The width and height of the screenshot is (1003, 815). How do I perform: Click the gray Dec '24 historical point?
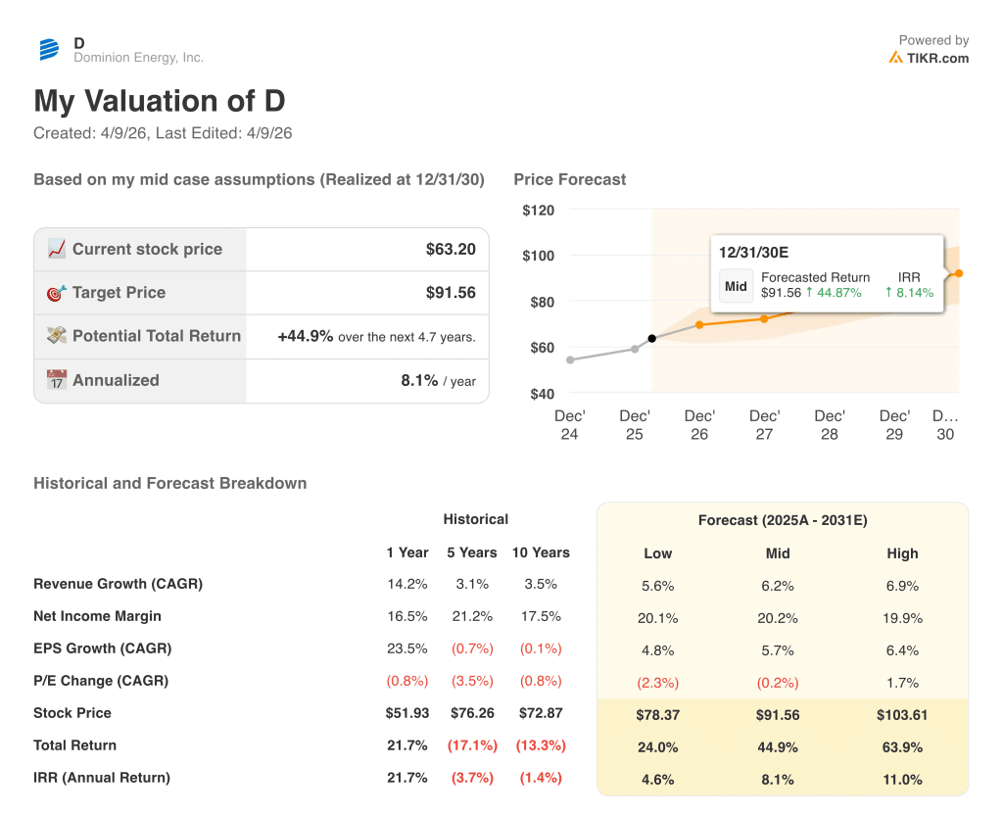pos(571,360)
